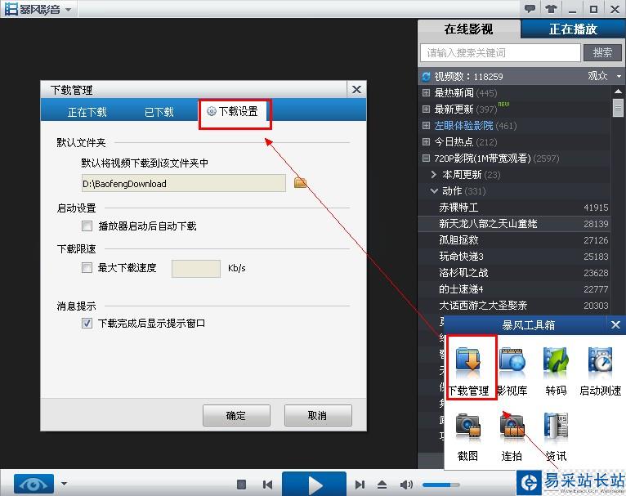Viewport: 626px width, 496px height.
Task: Switch to the 已下载 tab
Action: 159,112
